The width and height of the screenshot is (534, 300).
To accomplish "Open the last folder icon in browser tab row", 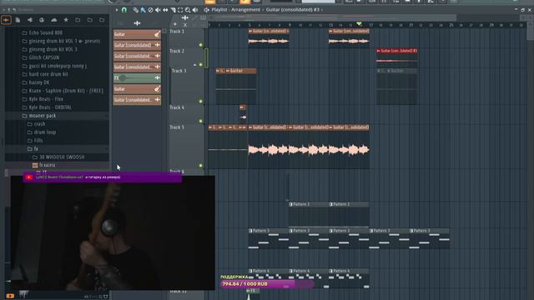I will [102, 20].
